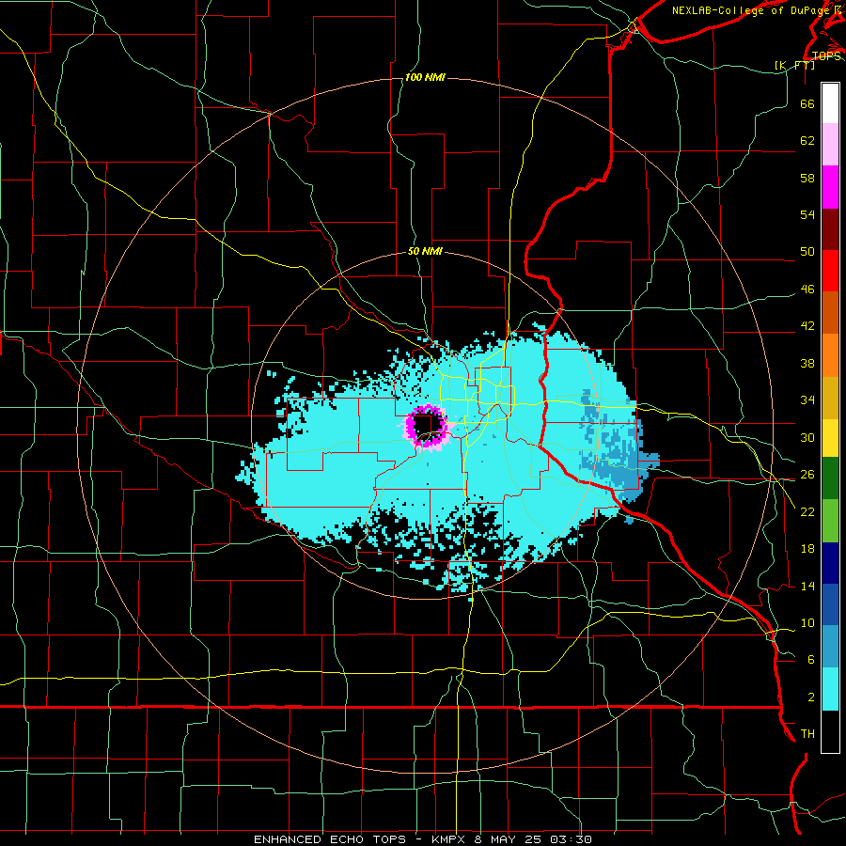Click the TOPS legend heading

click(826, 56)
